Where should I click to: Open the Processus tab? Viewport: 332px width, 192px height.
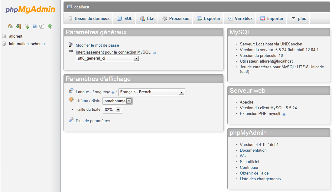(176, 19)
